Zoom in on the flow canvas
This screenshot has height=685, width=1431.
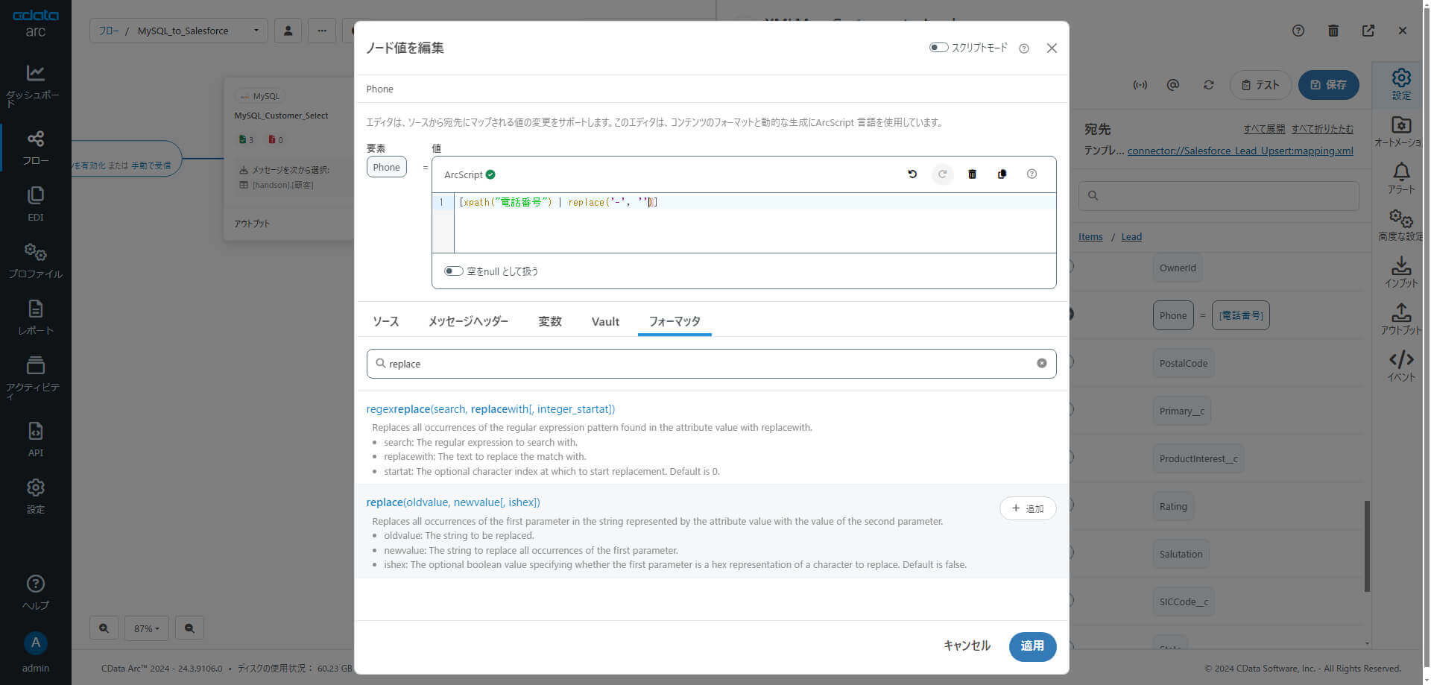click(x=104, y=628)
